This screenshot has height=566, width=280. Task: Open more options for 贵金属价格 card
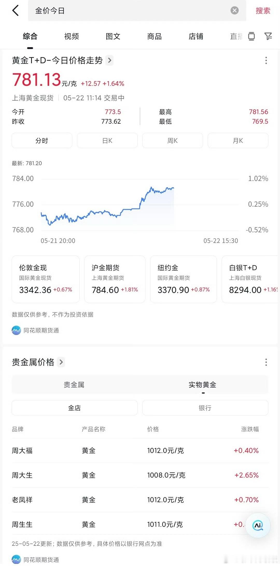point(266,362)
